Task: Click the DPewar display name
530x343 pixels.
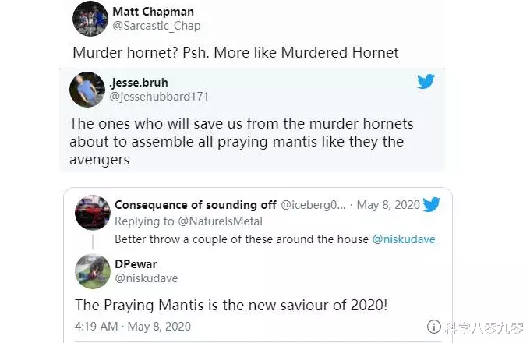Action: [x=135, y=264]
